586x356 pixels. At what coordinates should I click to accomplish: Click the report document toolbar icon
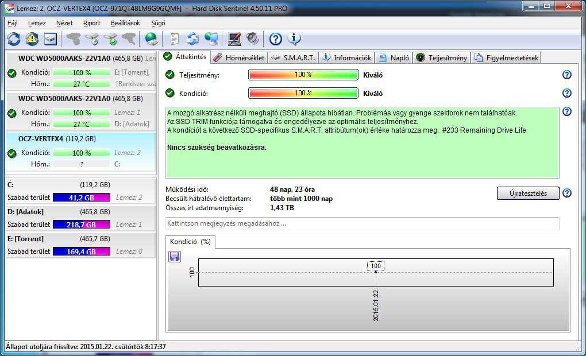point(175,39)
